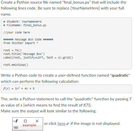Click "[YourNameHere]" in the intro paragraph
This screenshot has width=135, height=131.
85,8
